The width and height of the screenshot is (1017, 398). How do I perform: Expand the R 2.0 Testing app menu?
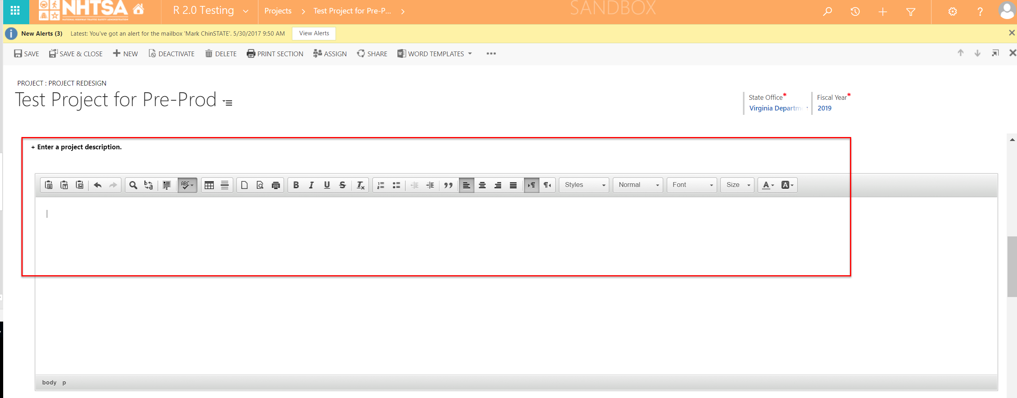click(246, 11)
